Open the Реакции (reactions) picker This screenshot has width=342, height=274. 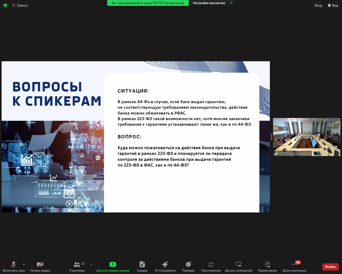pos(188,267)
